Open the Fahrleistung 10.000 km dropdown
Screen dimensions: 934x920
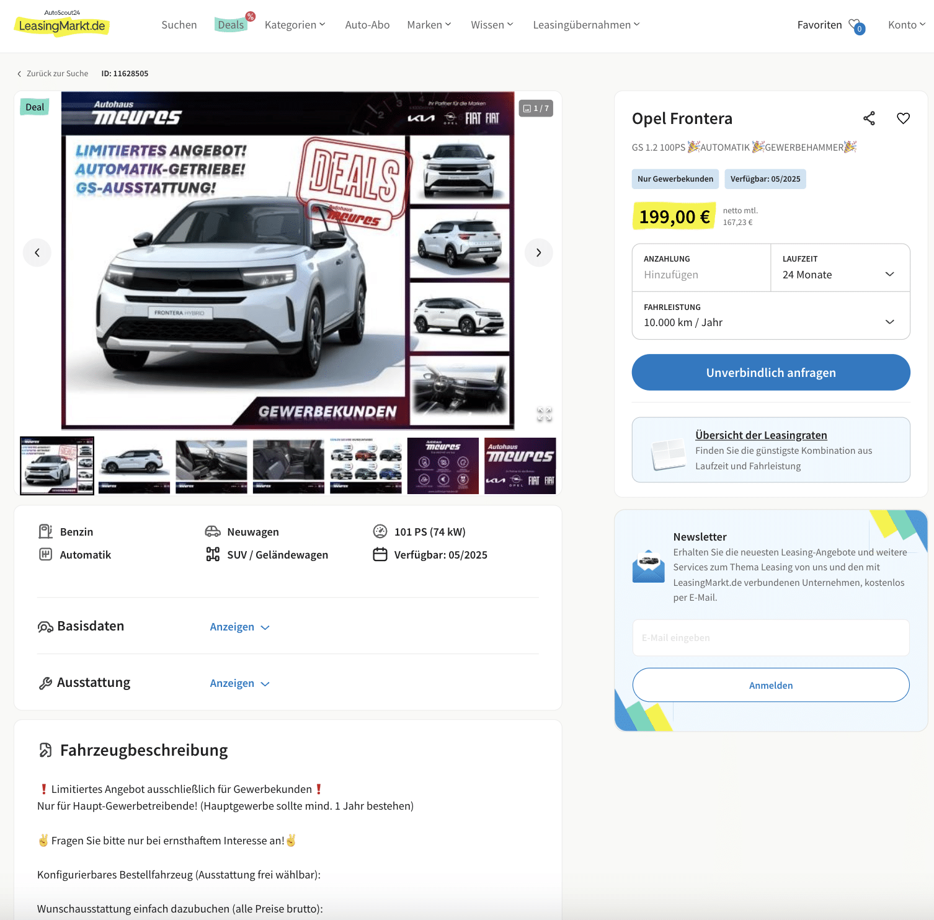[771, 316]
